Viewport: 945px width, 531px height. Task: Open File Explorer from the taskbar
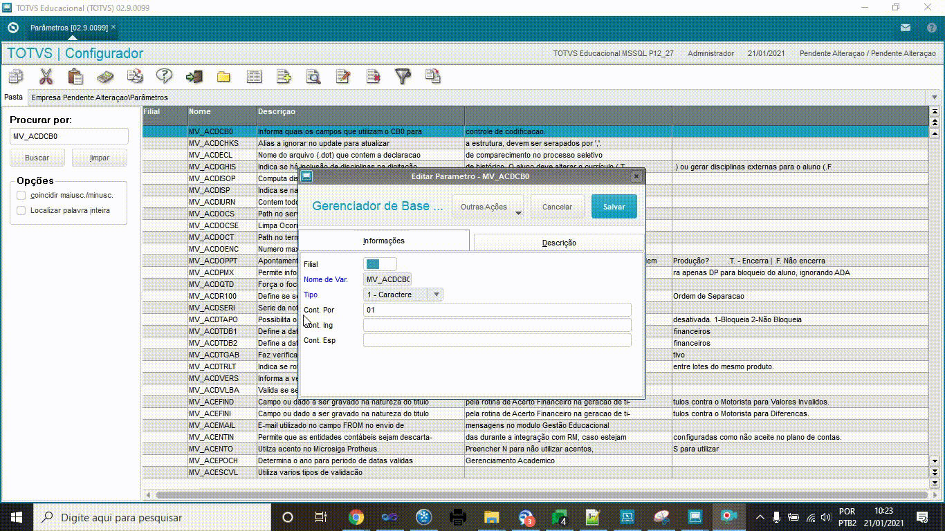click(491, 517)
